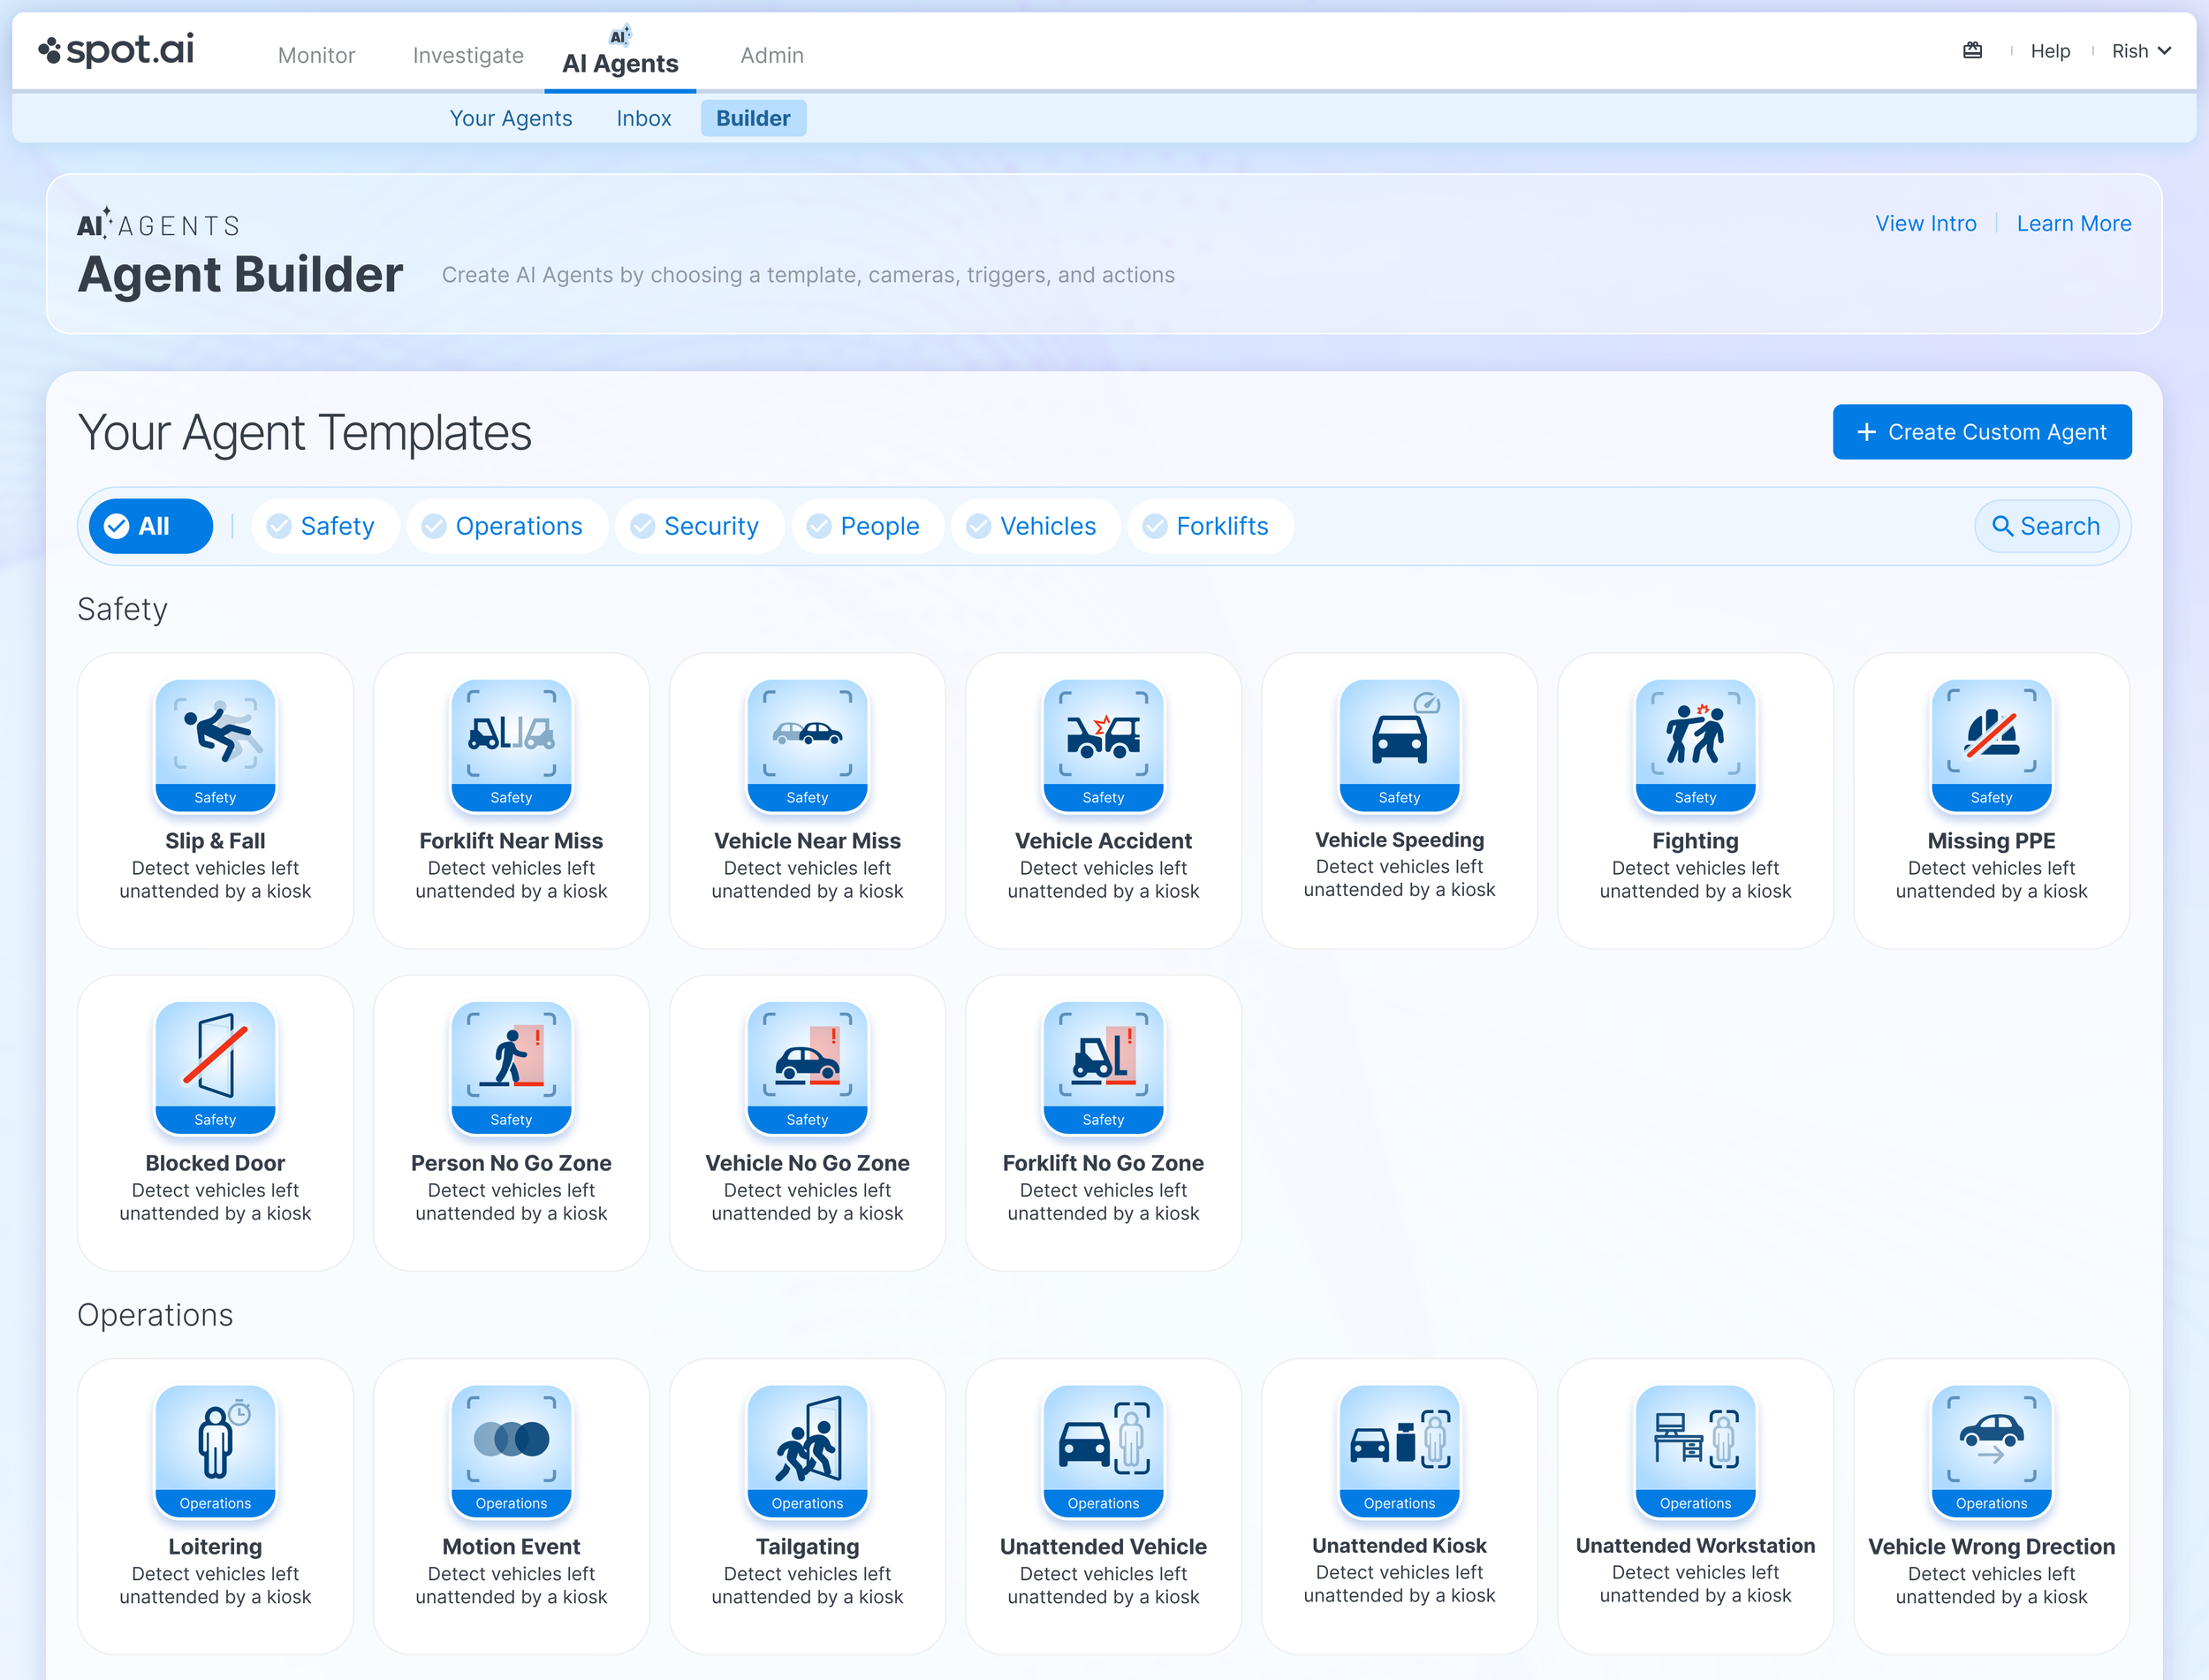Image resolution: width=2209 pixels, height=1680 pixels.
Task: Switch to the Investigate tab
Action: point(467,55)
